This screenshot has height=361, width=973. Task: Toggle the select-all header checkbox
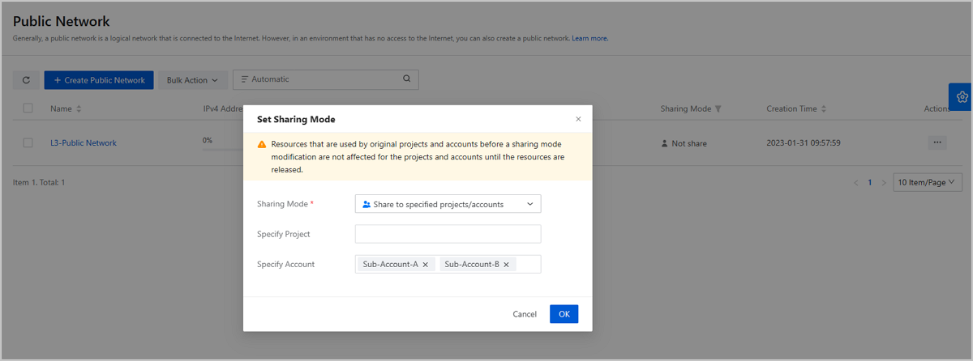click(28, 108)
